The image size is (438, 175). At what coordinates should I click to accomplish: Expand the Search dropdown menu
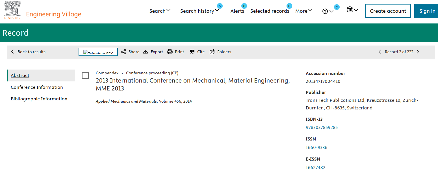click(160, 11)
